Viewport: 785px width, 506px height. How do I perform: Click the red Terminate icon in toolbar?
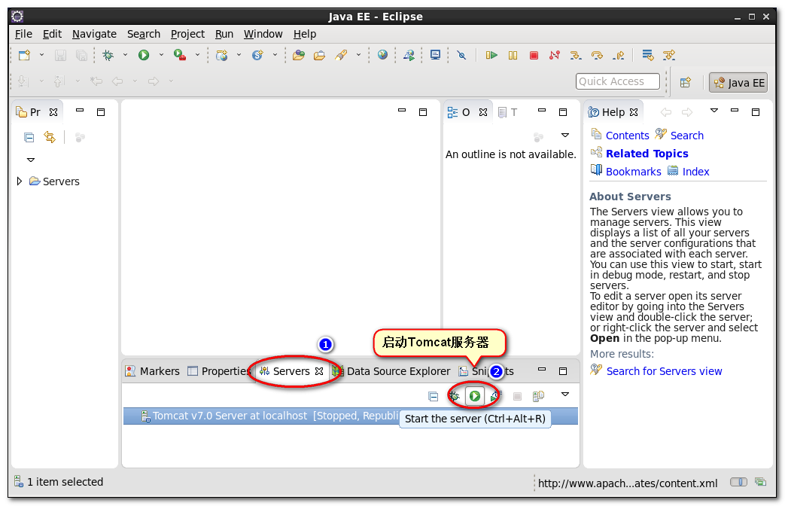(534, 55)
